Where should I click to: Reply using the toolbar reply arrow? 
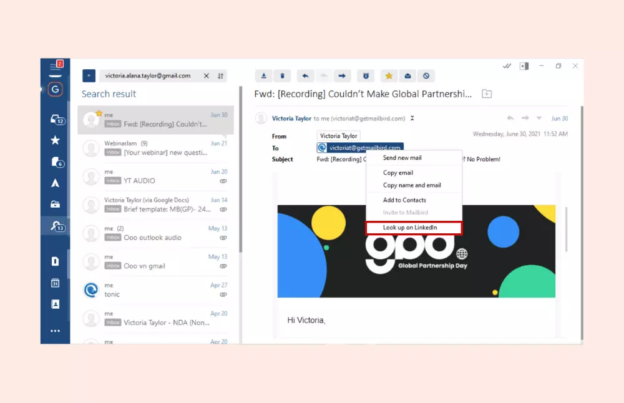click(305, 75)
